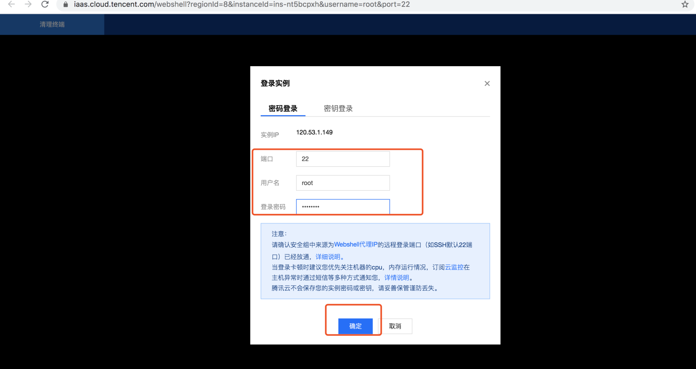
Task: Open the 云监控 link
Action: click(454, 267)
